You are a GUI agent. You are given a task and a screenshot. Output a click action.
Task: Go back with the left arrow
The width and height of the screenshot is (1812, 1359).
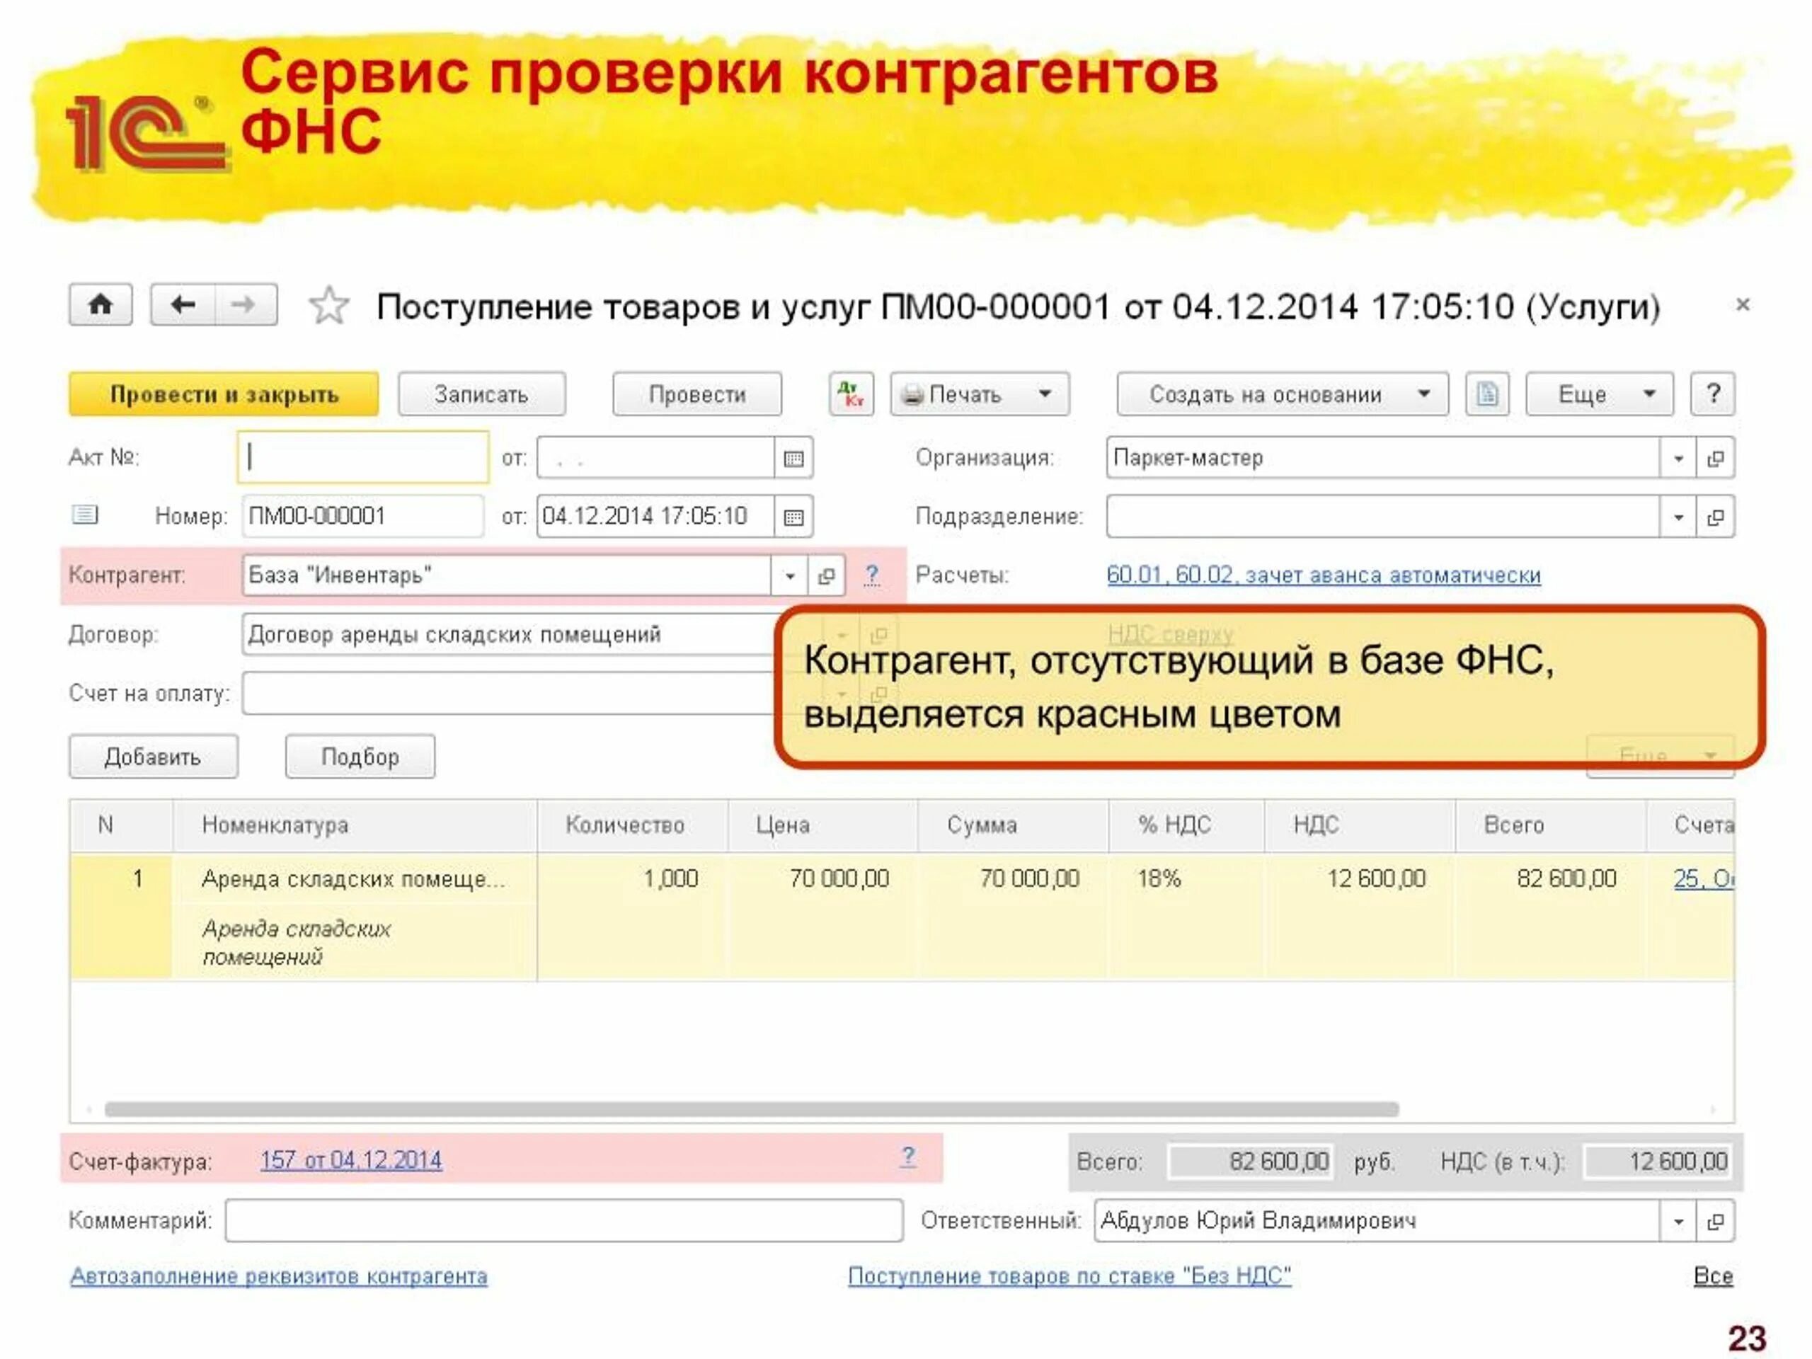coord(183,305)
